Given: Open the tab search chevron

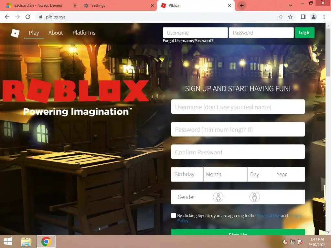Looking at the screenshot, I should [x=291, y=5].
